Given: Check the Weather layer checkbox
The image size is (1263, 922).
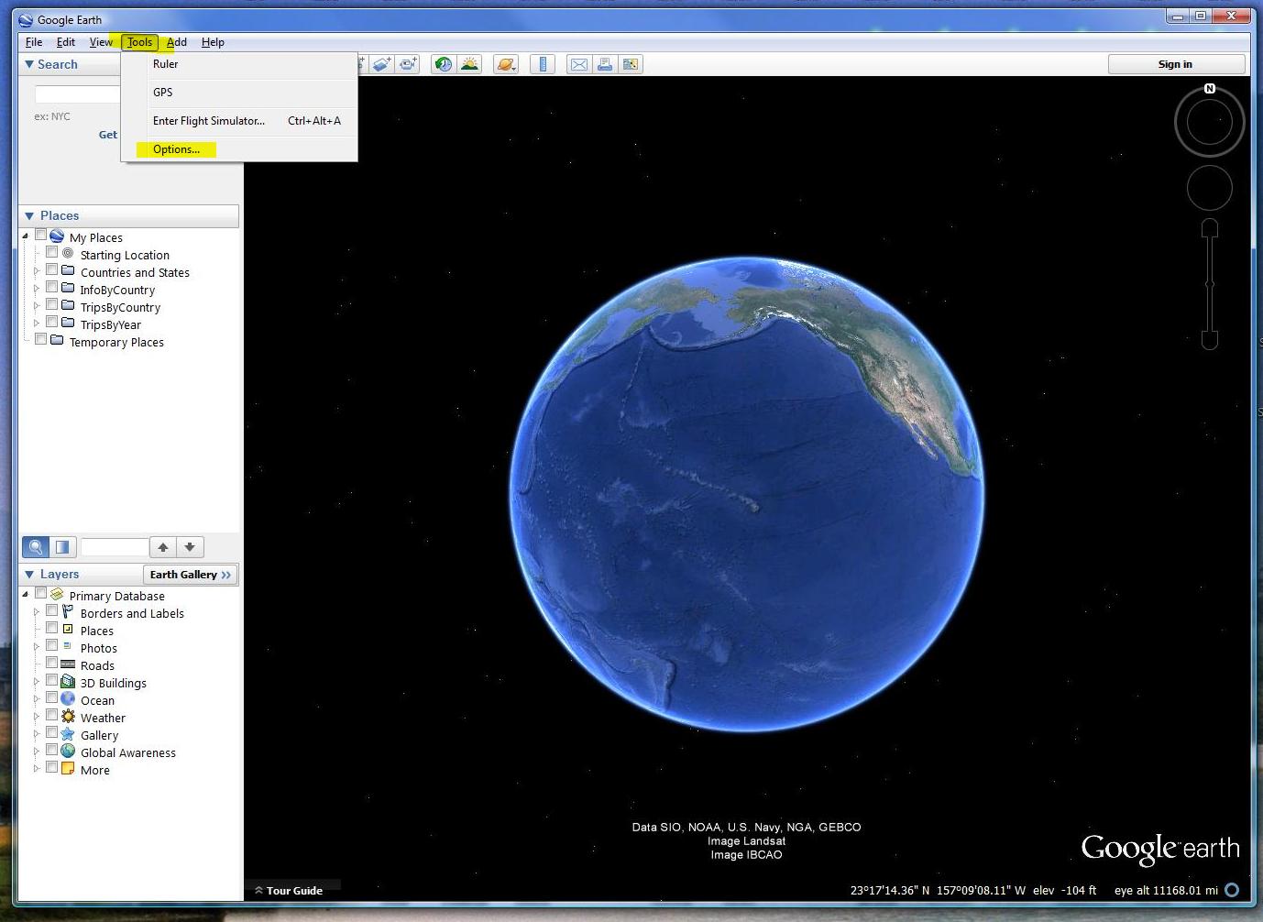Looking at the screenshot, I should [51, 715].
